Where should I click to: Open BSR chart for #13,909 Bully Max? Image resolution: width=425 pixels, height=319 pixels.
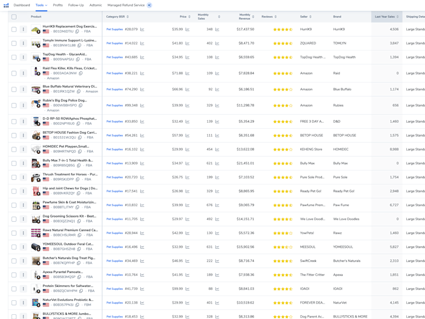tap(142, 163)
